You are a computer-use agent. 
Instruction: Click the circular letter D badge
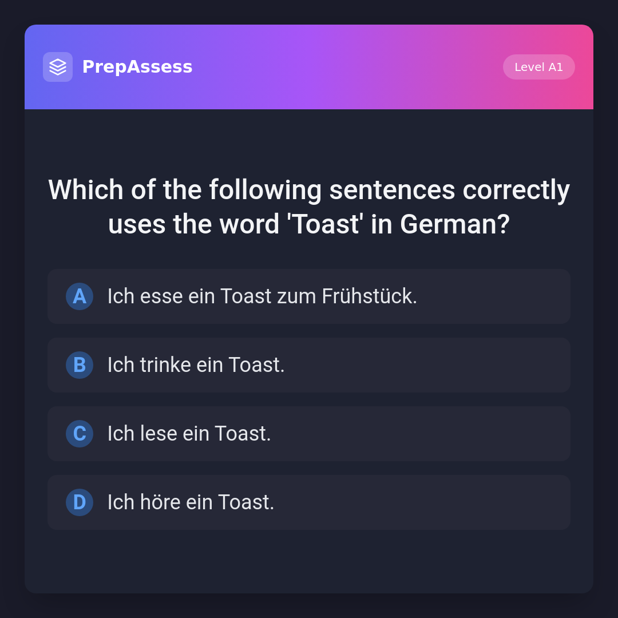click(x=80, y=502)
